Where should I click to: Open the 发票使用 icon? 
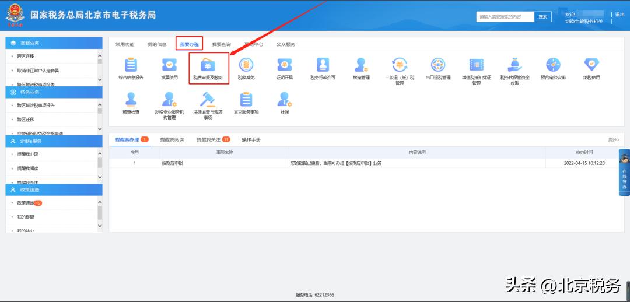coord(169,65)
